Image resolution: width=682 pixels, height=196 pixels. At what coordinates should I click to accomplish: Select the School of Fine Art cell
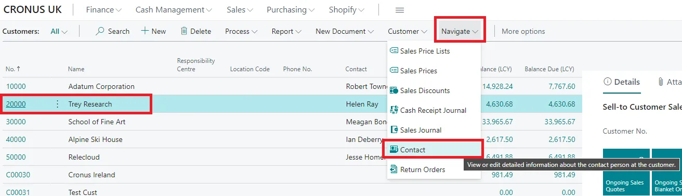click(97, 122)
